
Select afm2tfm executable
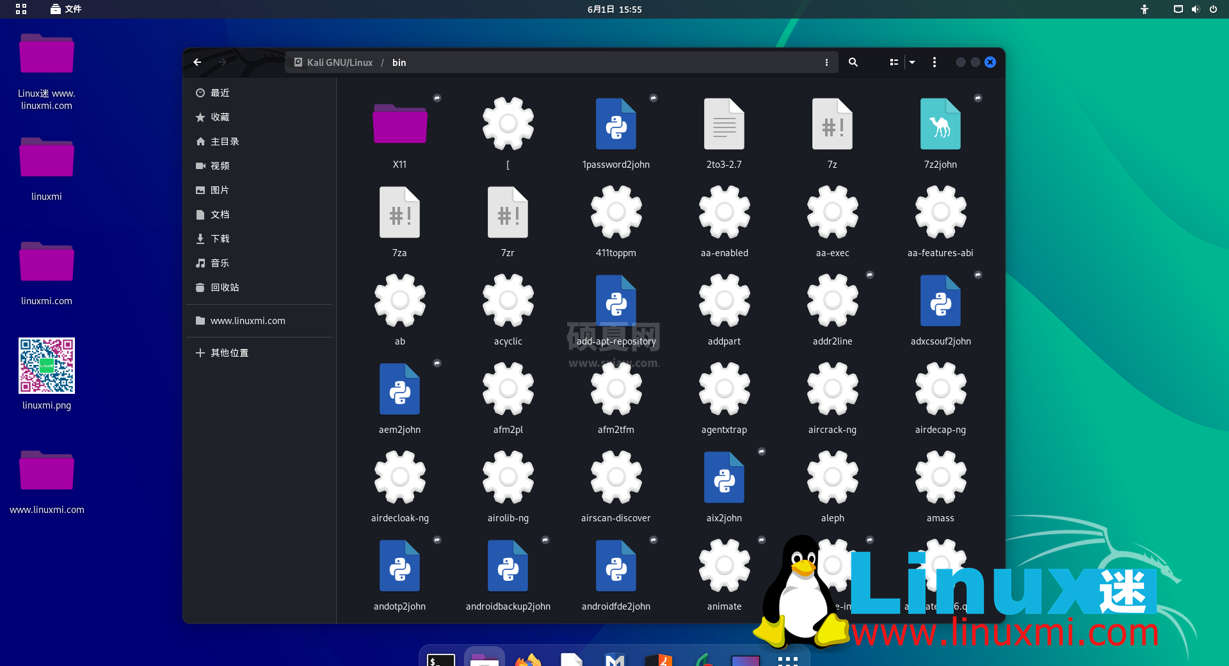pyautogui.click(x=616, y=398)
